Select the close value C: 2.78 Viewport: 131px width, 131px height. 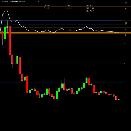[x=47, y=8]
